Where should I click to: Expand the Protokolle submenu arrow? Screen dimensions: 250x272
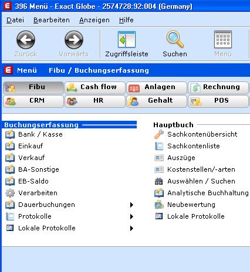(x=131, y=216)
